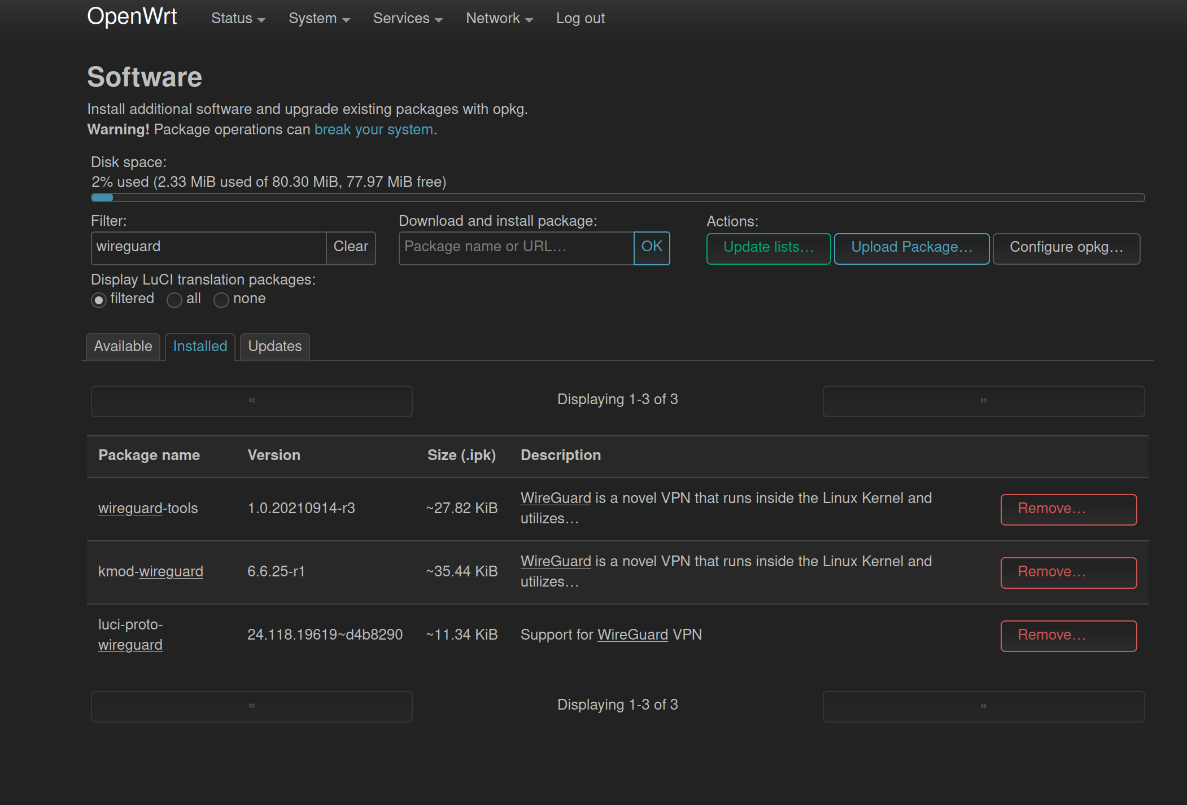Remove the wireguard-tools package
This screenshot has width=1187, height=805.
click(x=1068, y=510)
